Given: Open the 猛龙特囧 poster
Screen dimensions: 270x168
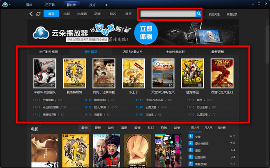Looking at the screenshot, I should [193, 73].
